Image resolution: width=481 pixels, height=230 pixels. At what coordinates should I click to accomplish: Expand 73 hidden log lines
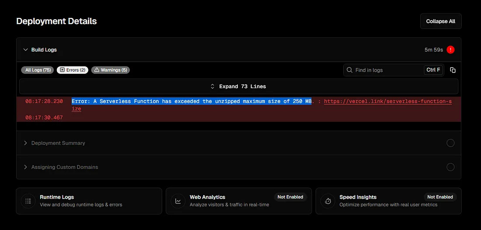tap(239, 86)
